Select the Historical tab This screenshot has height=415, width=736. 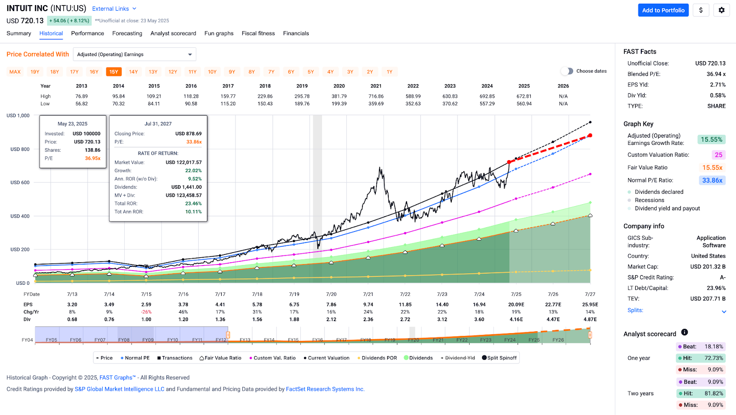pos(51,34)
